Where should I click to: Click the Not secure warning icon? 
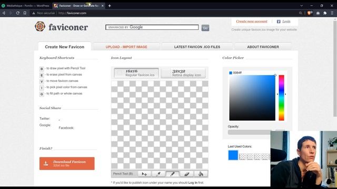pos(34,13)
